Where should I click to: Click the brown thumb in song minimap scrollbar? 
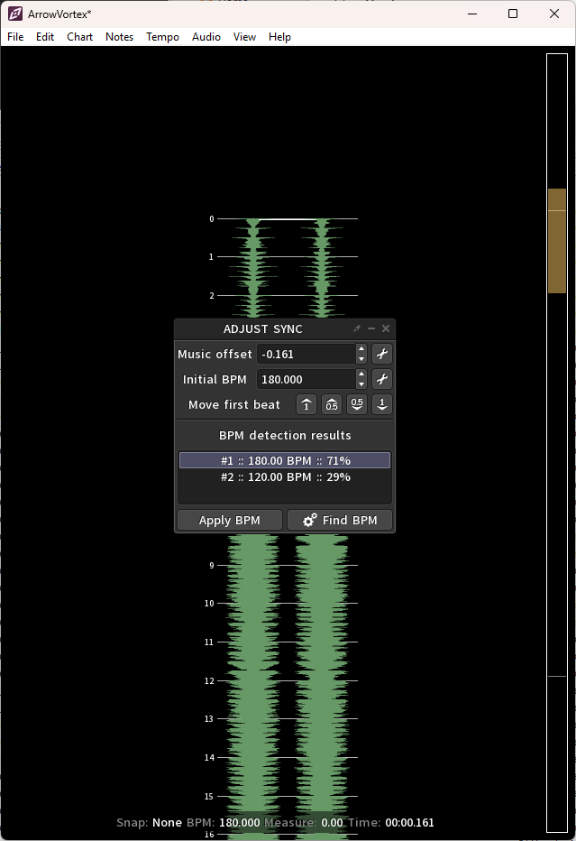[557, 241]
